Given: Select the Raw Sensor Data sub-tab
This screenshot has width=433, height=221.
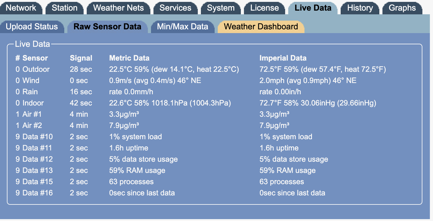Looking at the screenshot, I should (107, 27).
